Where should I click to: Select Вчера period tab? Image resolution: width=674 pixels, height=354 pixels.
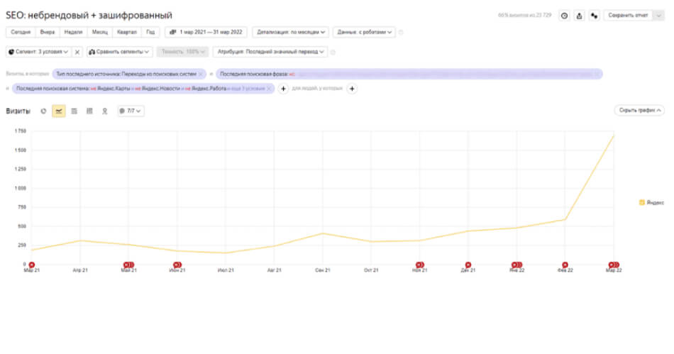(48, 32)
